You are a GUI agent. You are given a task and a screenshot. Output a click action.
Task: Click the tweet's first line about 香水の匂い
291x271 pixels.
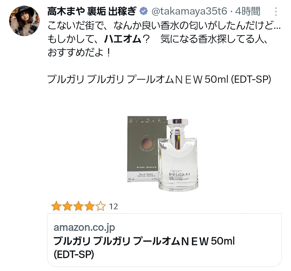tap(164, 26)
